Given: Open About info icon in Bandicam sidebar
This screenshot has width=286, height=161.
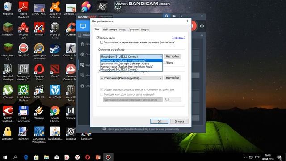Looking at the screenshot, I should point(82,85).
